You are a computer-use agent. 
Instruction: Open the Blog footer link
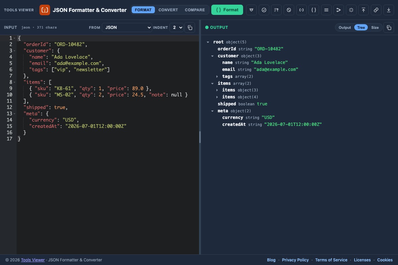click(271, 260)
